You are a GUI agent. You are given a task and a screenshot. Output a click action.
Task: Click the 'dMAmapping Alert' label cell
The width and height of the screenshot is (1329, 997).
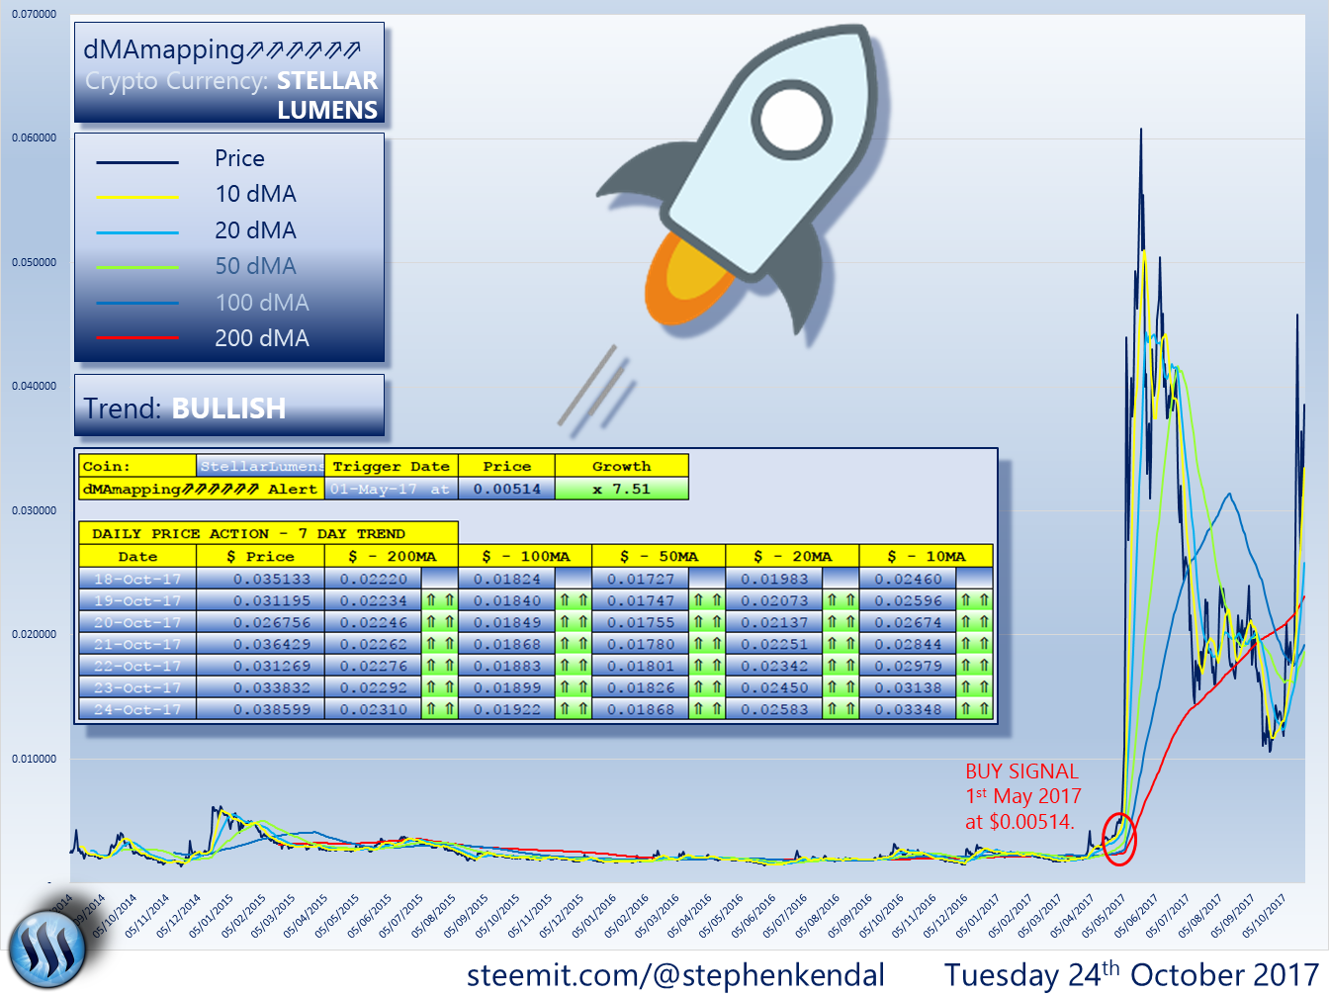202,489
